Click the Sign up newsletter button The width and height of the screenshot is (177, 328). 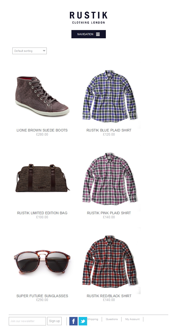point(54,321)
